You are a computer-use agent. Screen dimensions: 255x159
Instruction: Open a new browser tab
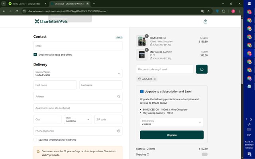(94, 4)
